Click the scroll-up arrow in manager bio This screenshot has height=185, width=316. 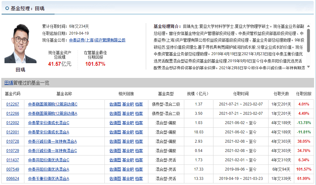pyautogui.click(x=308, y=26)
